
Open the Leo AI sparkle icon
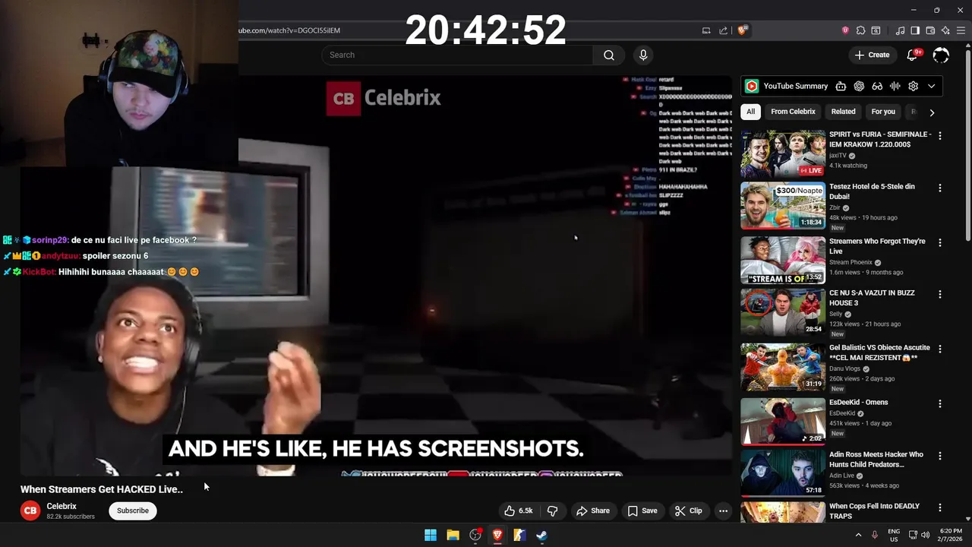[x=945, y=30]
